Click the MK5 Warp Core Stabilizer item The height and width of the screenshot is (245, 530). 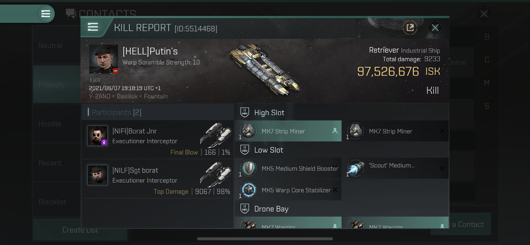288,190
